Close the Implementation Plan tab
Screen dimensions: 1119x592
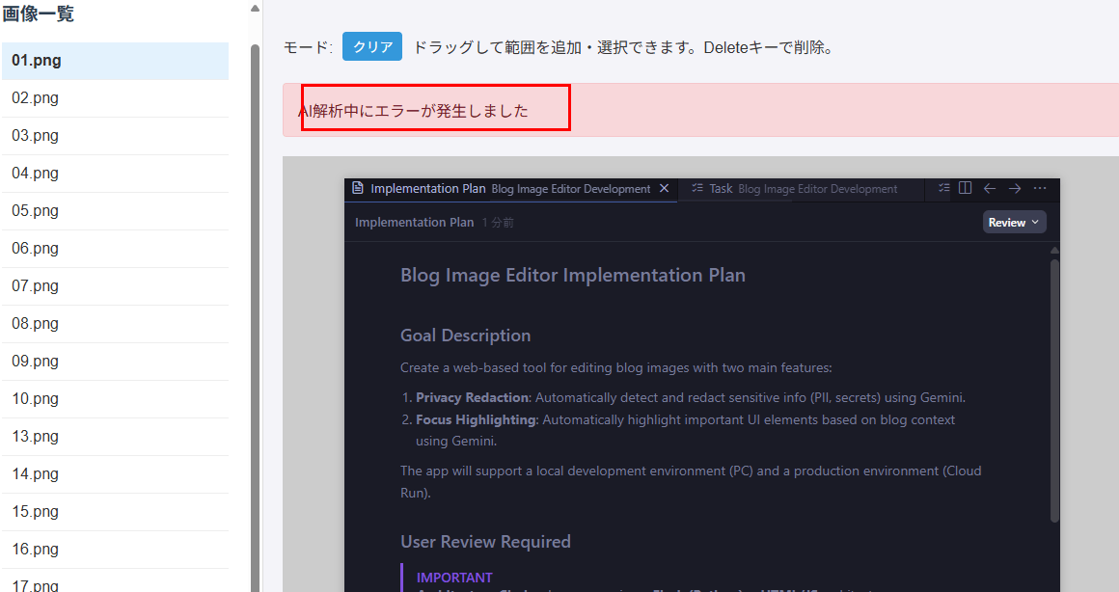pos(664,189)
